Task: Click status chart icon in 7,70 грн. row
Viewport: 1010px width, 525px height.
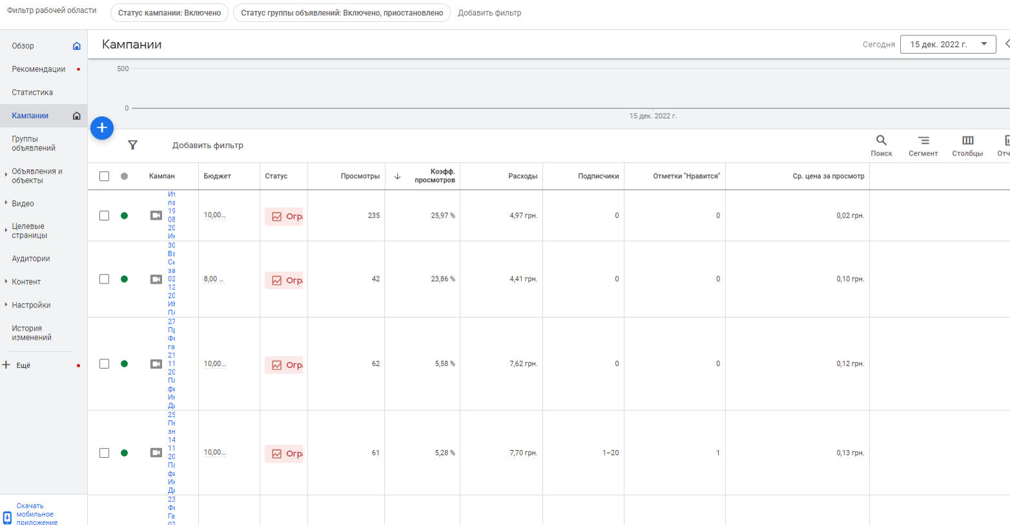Action: point(276,454)
